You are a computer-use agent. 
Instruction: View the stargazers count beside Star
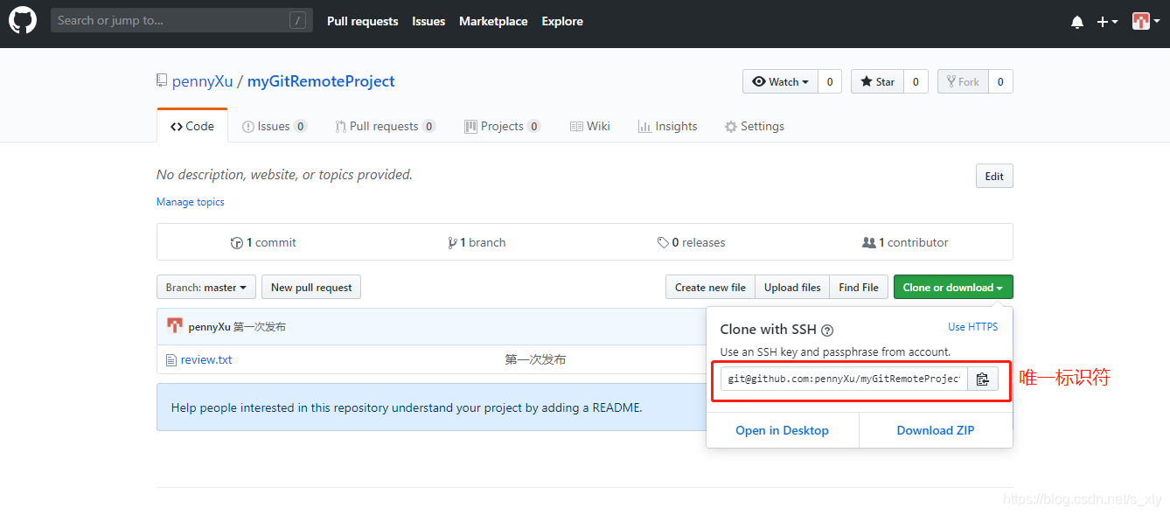[916, 81]
